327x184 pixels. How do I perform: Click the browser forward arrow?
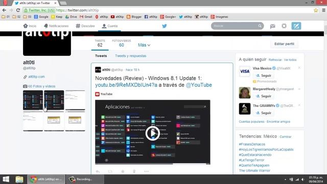click(x=11, y=10)
